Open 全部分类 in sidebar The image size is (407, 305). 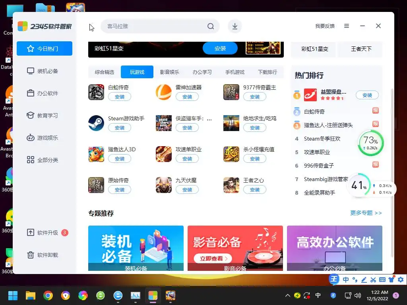45,160
